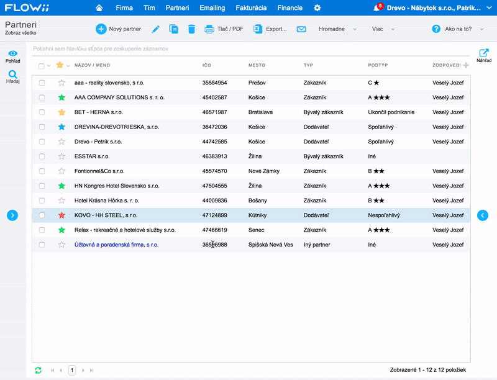Open the Účtovná a poradenská firma link
Image resolution: width=497 pixels, height=380 pixels.
coord(116,245)
